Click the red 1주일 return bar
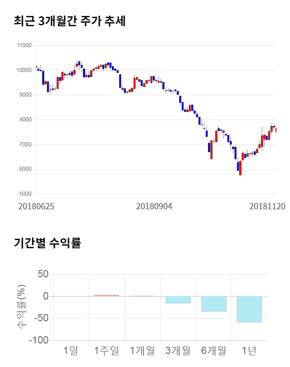The height and width of the screenshot is (367, 290). pyautogui.click(x=106, y=295)
